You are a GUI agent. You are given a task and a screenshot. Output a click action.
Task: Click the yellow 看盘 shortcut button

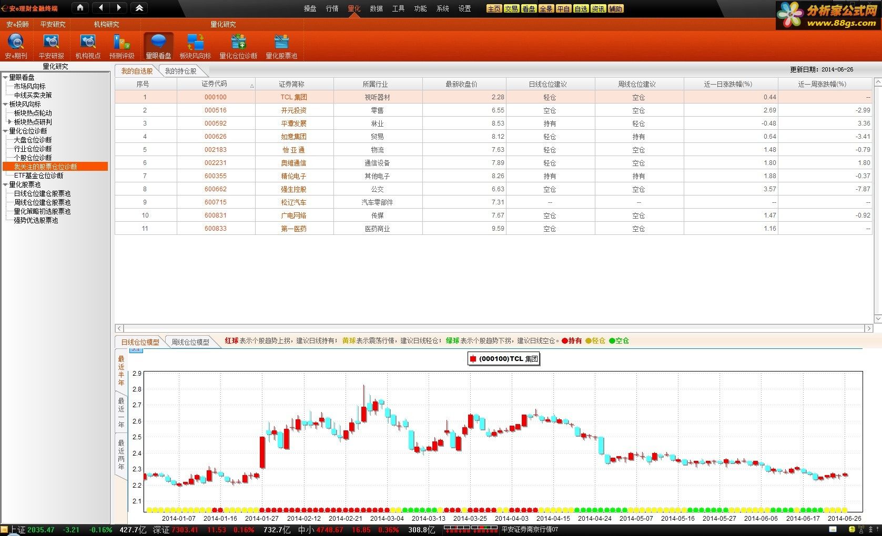529,9
